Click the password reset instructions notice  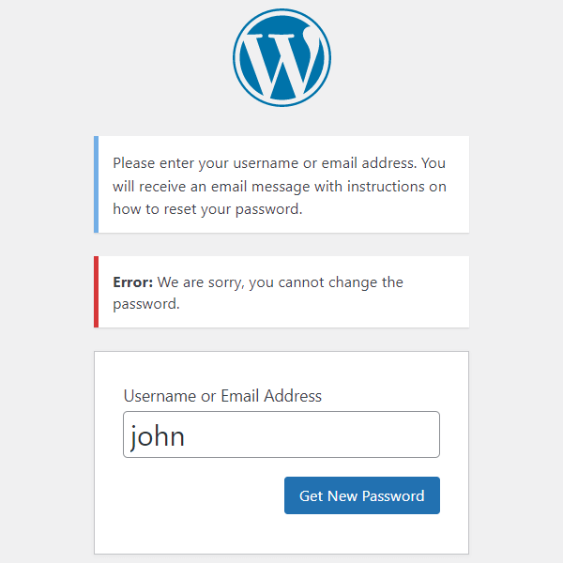[x=281, y=184]
